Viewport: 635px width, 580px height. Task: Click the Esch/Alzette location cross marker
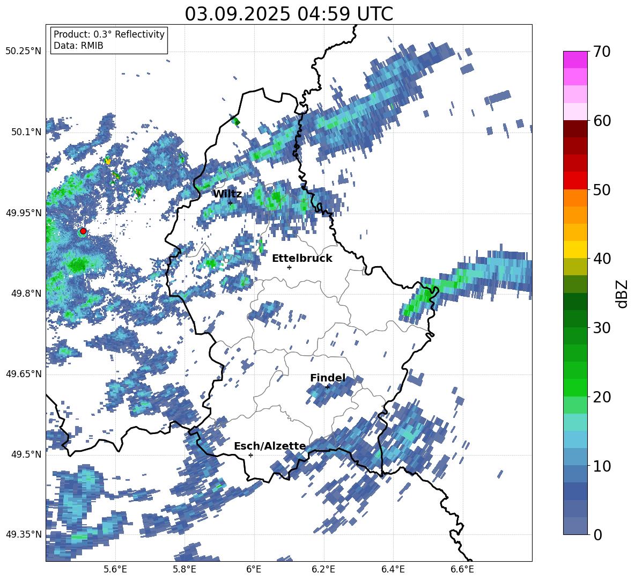coord(250,455)
